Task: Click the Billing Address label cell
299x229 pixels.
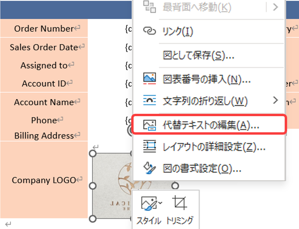Action: [44, 136]
